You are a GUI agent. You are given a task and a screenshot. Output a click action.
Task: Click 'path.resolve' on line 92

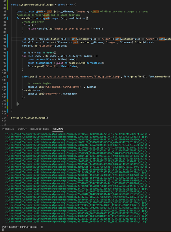pos(81,42)
